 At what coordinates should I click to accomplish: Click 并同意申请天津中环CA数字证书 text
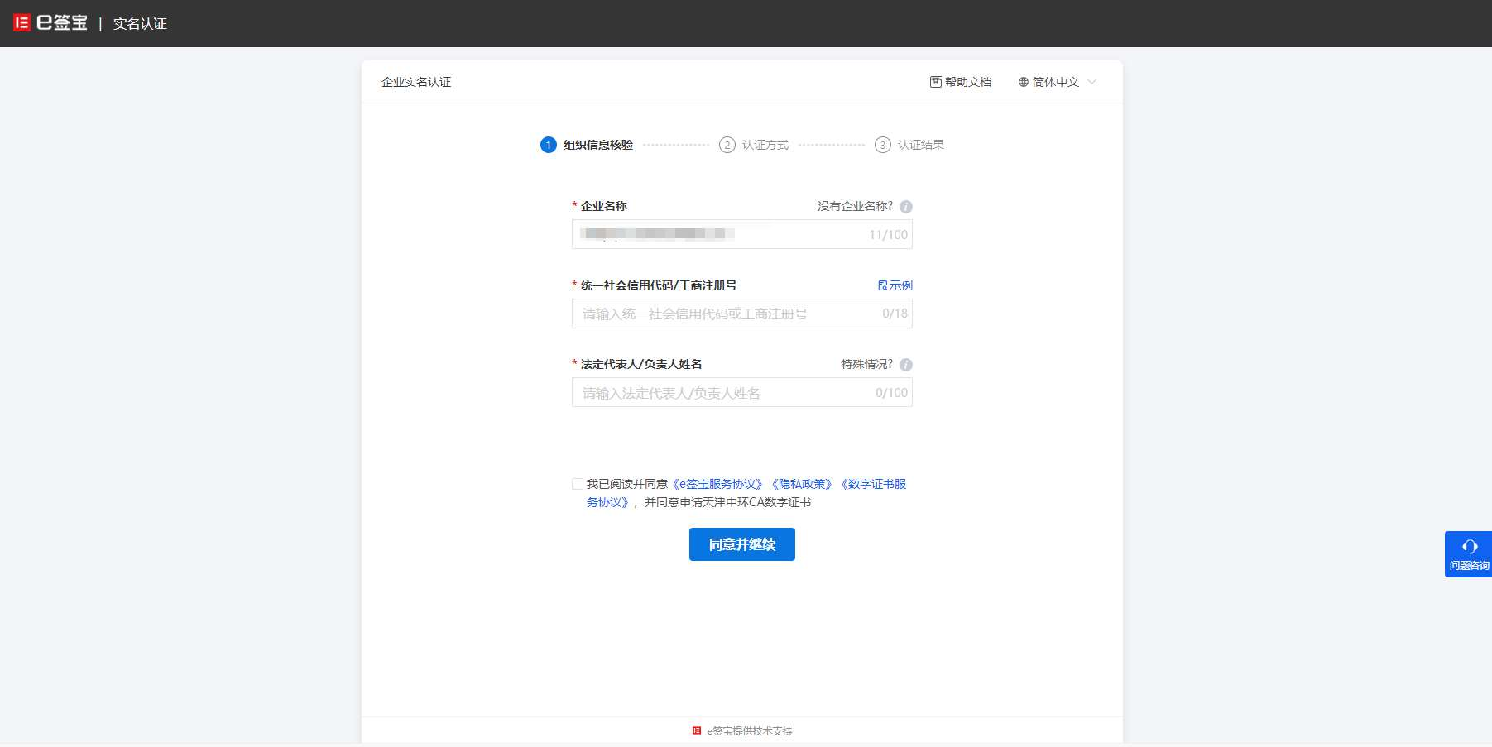(x=727, y=502)
